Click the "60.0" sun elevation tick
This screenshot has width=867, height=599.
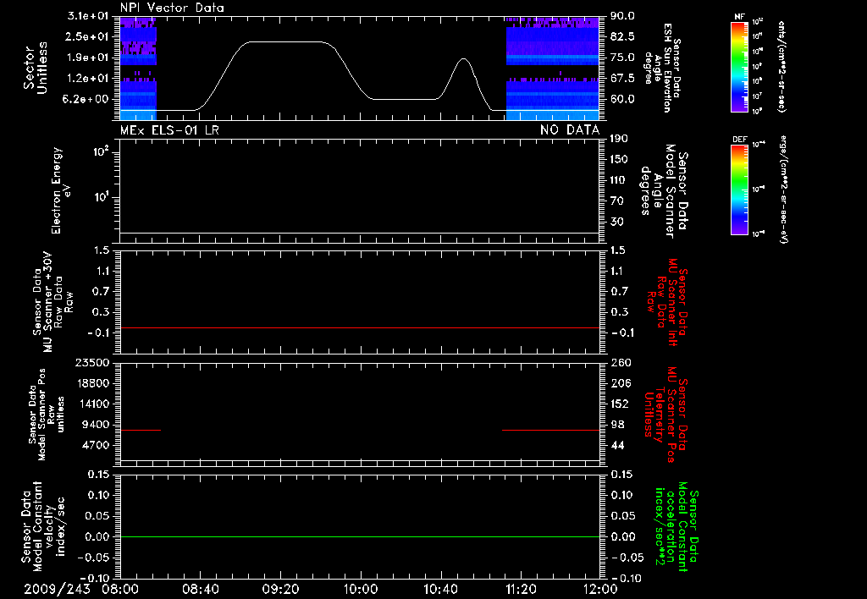pos(622,100)
